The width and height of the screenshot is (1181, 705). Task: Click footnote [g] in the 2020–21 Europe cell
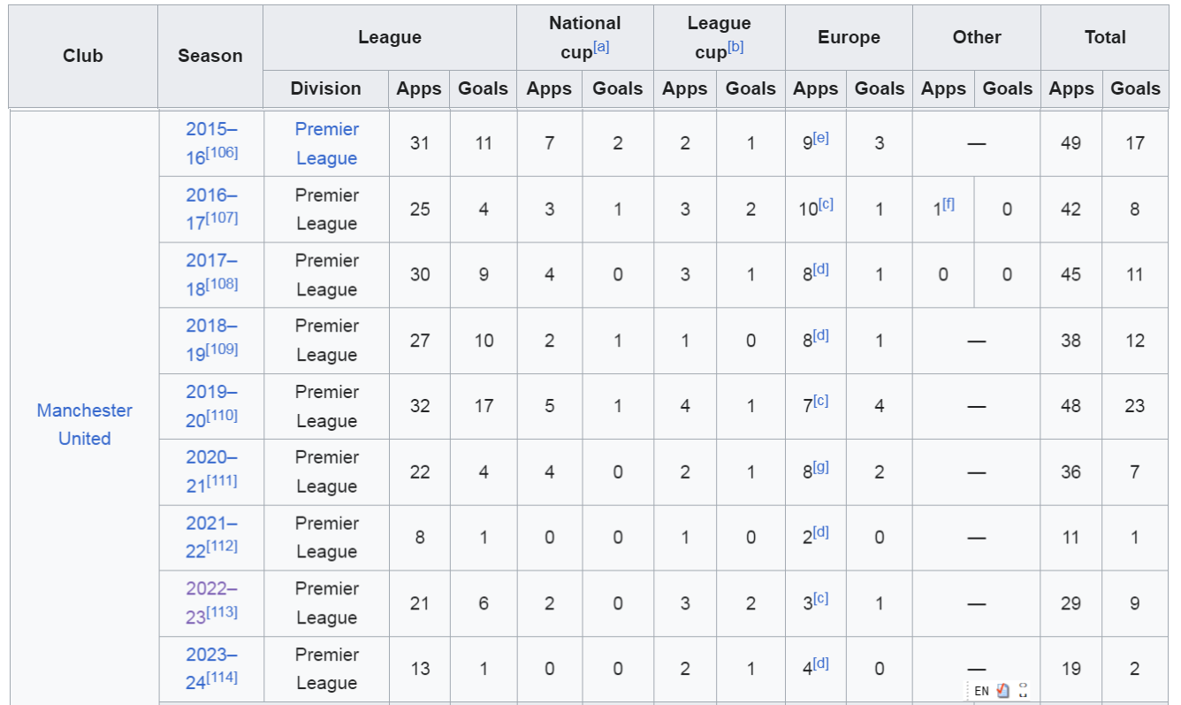(x=821, y=466)
